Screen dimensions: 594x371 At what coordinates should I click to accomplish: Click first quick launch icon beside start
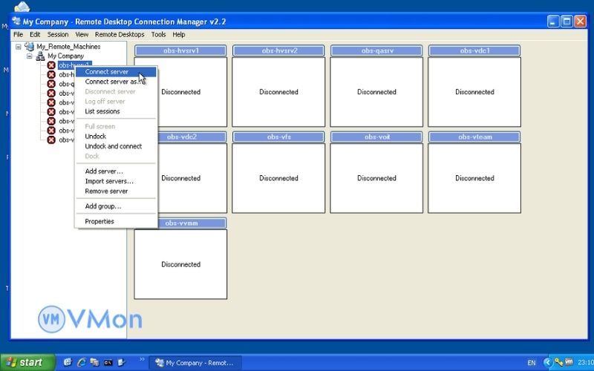click(68, 362)
